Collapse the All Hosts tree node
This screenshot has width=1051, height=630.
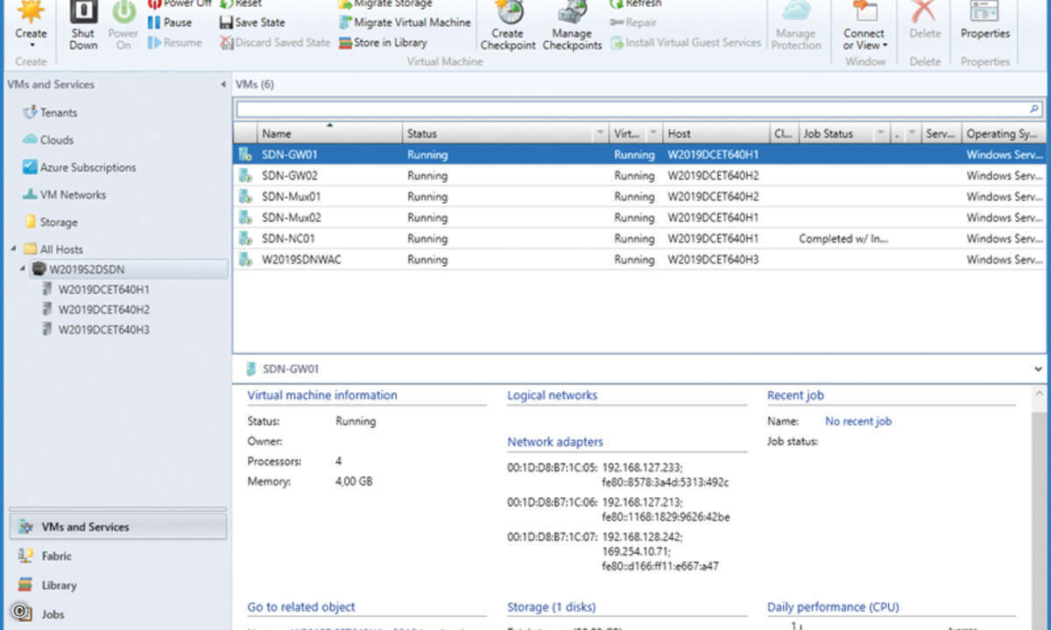pyautogui.click(x=13, y=249)
